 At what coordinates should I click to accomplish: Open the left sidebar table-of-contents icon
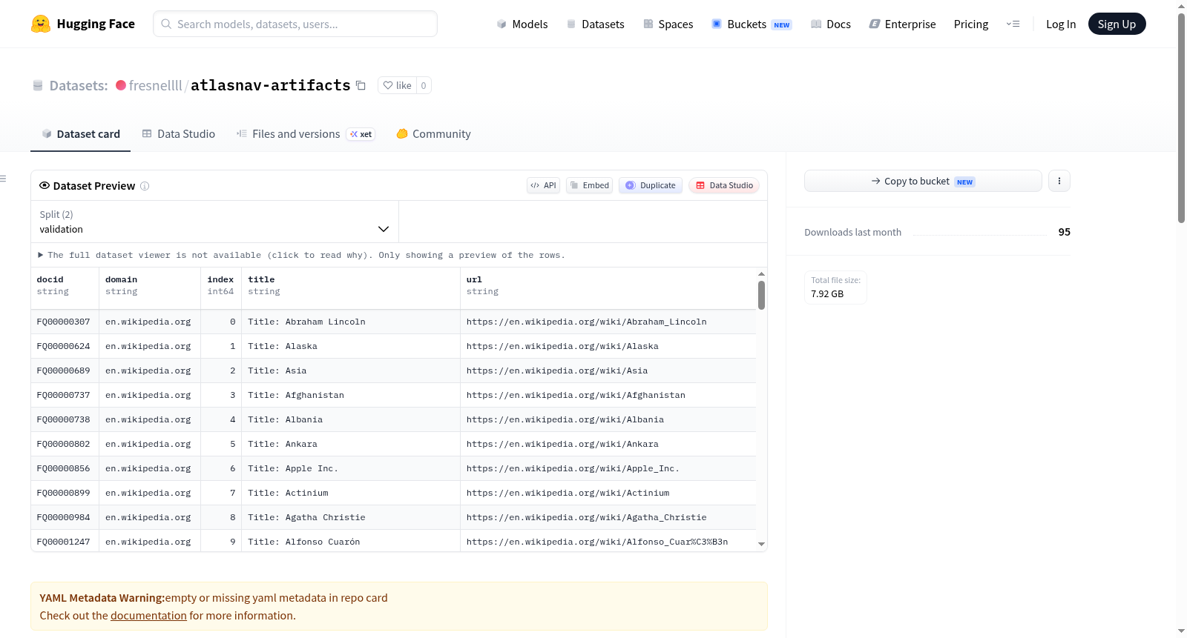[3, 179]
